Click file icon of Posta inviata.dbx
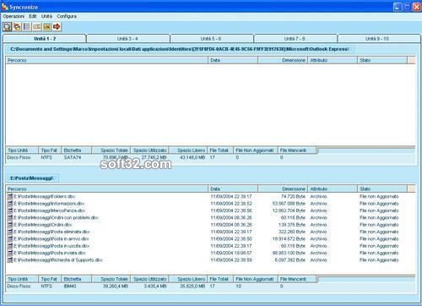 (10, 253)
